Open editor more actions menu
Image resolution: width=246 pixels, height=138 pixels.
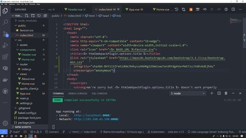pyautogui.click(x=240, y=9)
